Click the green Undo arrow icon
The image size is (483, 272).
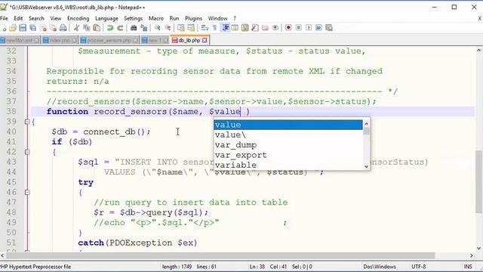110,28
